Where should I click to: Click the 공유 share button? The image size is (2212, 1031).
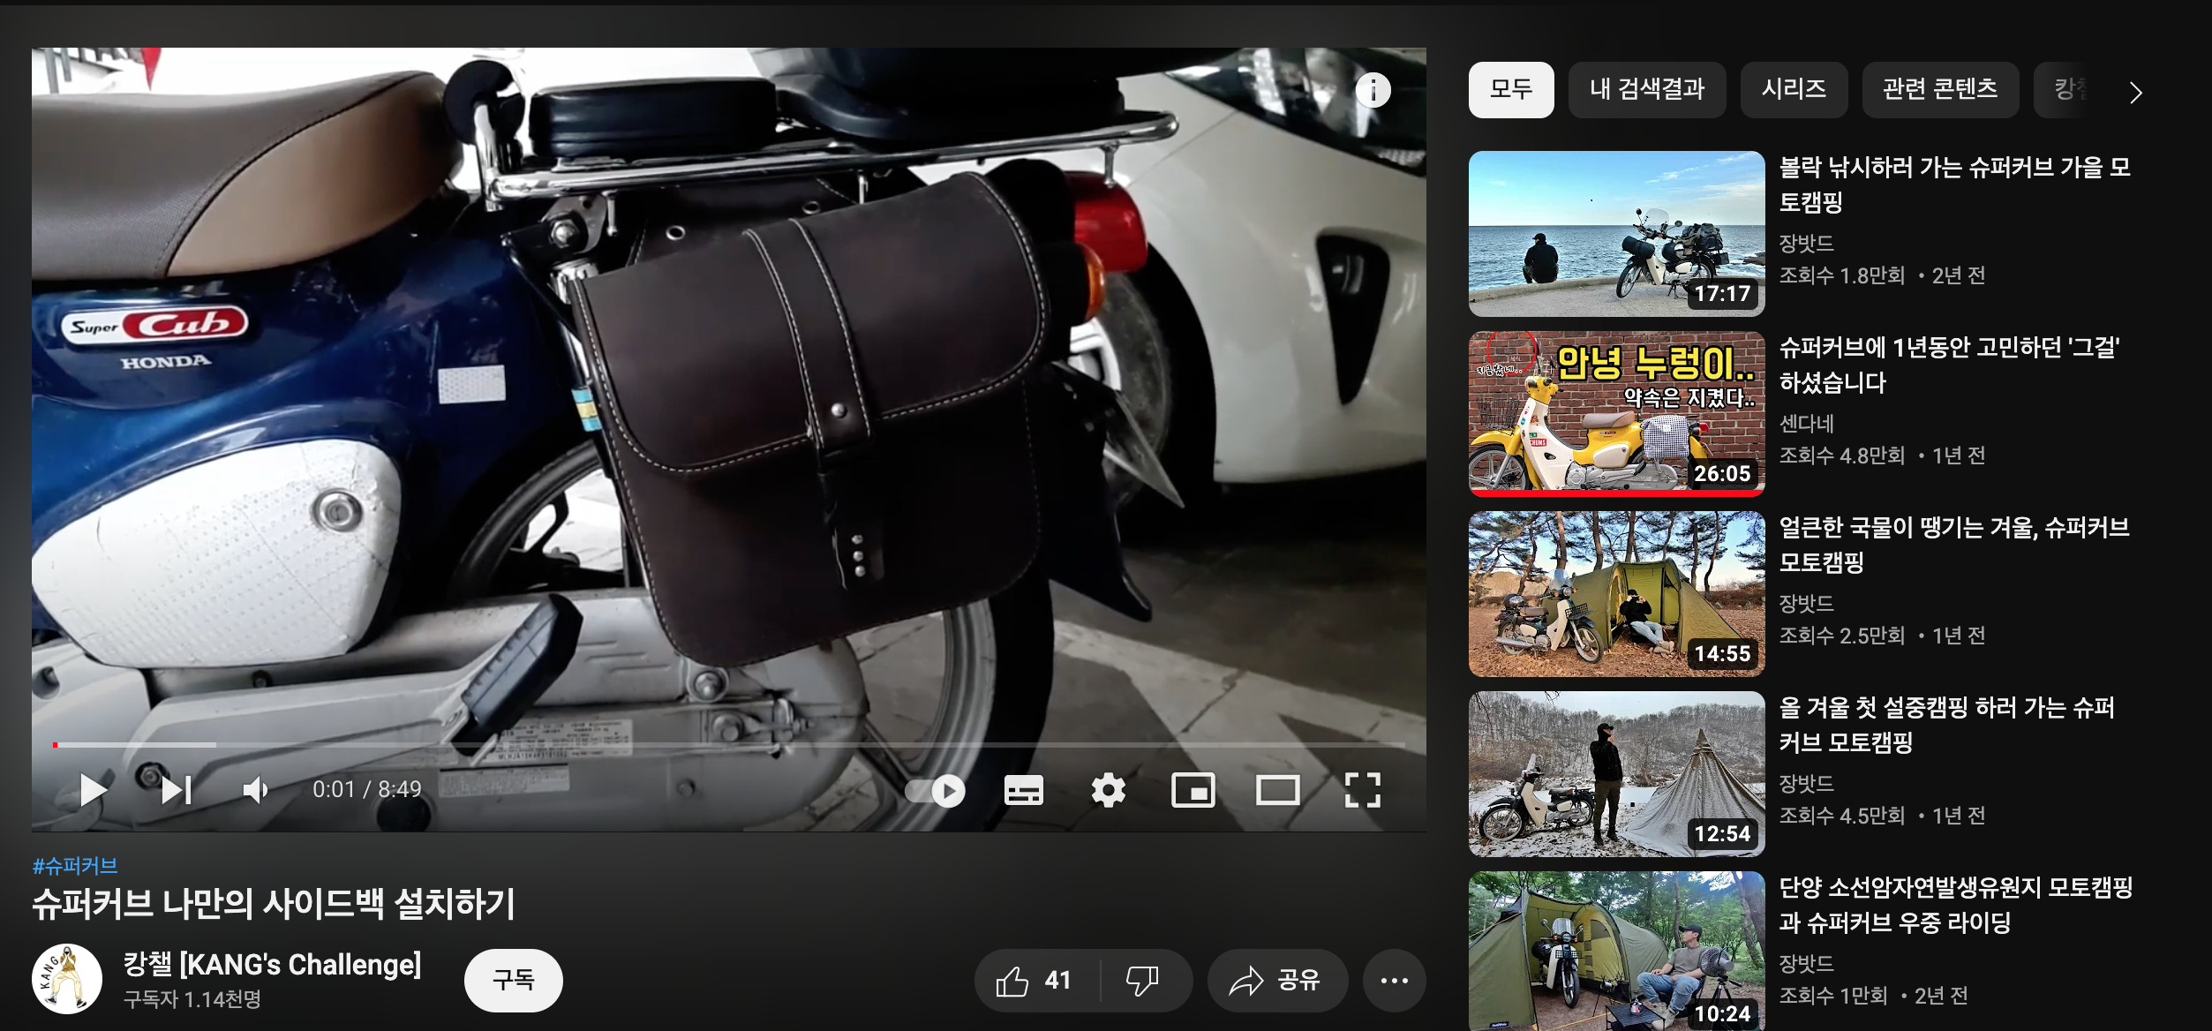tap(1276, 981)
